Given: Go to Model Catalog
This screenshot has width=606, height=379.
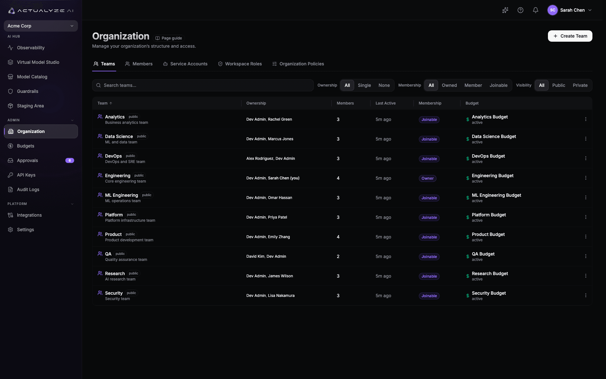Looking at the screenshot, I should 41,77.
